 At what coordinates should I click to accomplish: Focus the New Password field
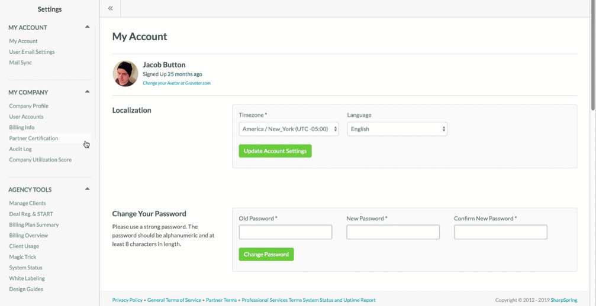point(393,232)
